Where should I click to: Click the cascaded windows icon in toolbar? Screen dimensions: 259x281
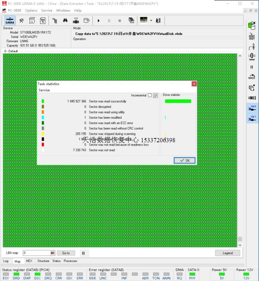[x=131, y=21]
